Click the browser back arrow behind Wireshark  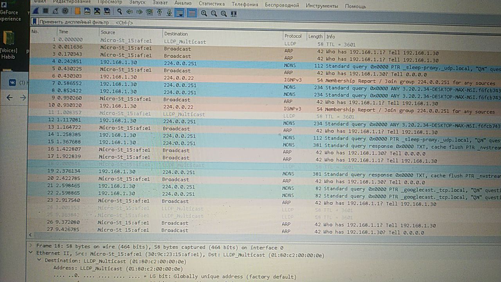(10, 98)
